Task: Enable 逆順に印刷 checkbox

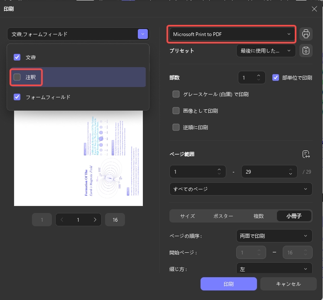Action: click(176, 127)
